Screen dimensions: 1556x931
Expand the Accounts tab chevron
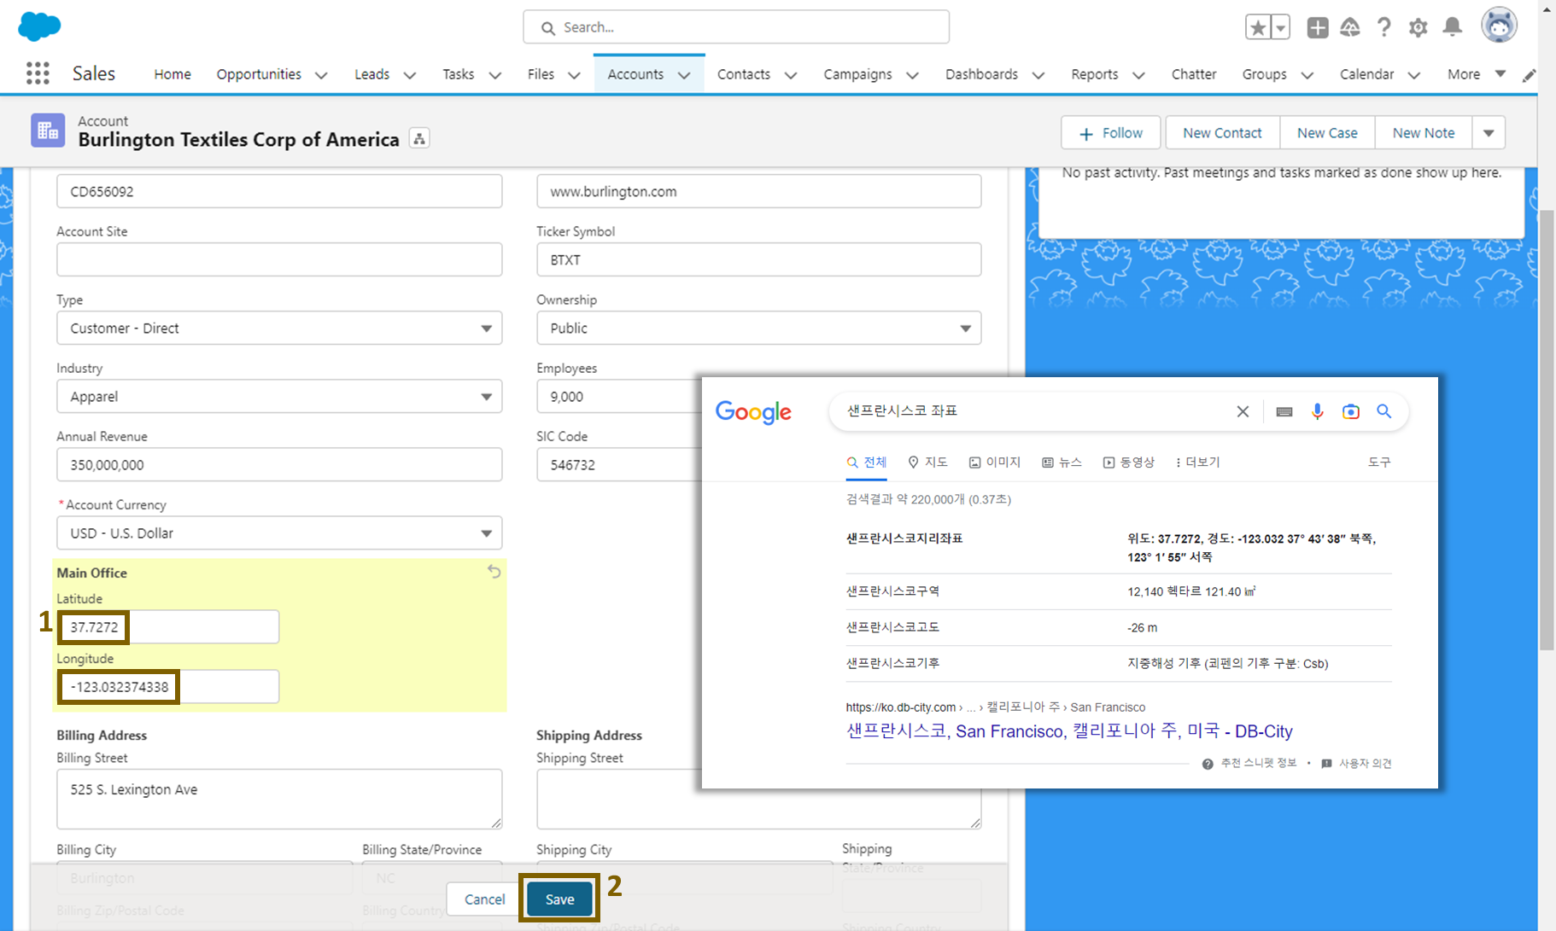tap(684, 75)
